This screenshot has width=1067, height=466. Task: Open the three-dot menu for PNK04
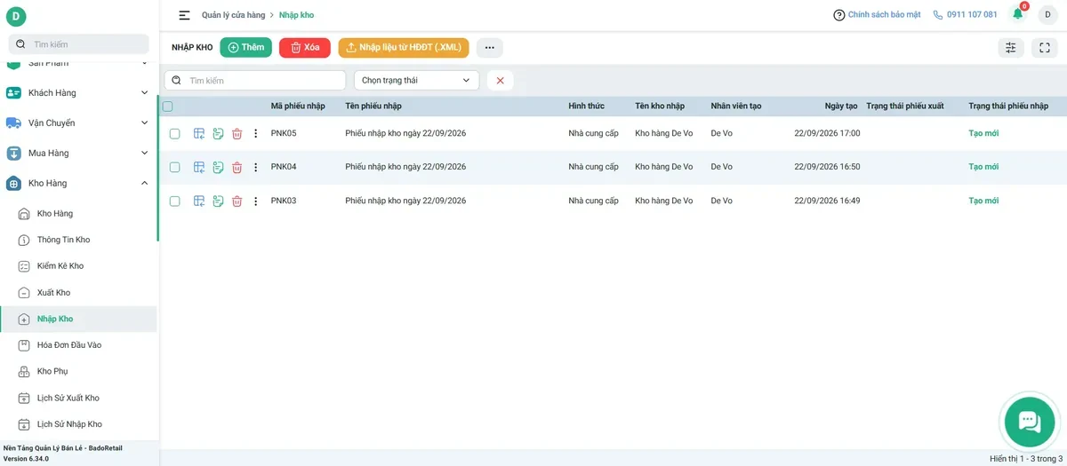point(256,167)
